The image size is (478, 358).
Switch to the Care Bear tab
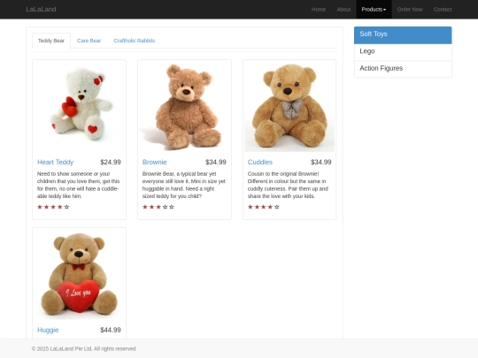coord(89,41)
